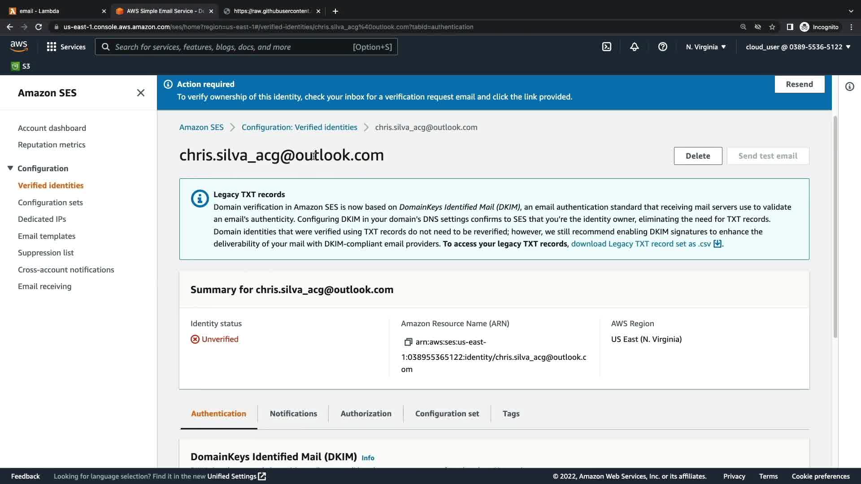Screen dimensions: 861x484
Task: Collapse the Configuration section in sidebar
Action: (10, 168)
